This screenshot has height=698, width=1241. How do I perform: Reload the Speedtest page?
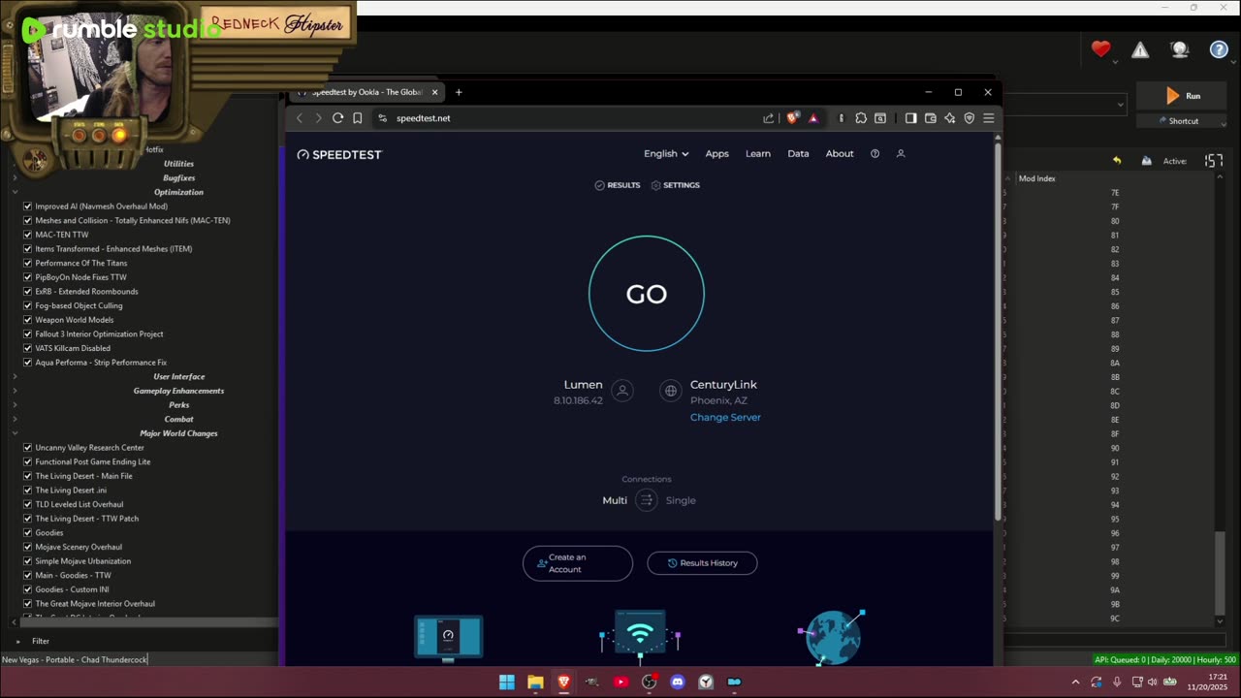pyautogui.click(x=337, y=118)
